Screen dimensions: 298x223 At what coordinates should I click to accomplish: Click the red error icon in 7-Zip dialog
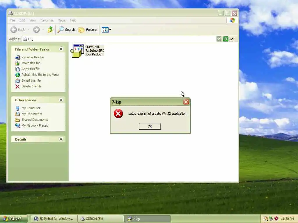pyautogui.click(x=118, y=114)
